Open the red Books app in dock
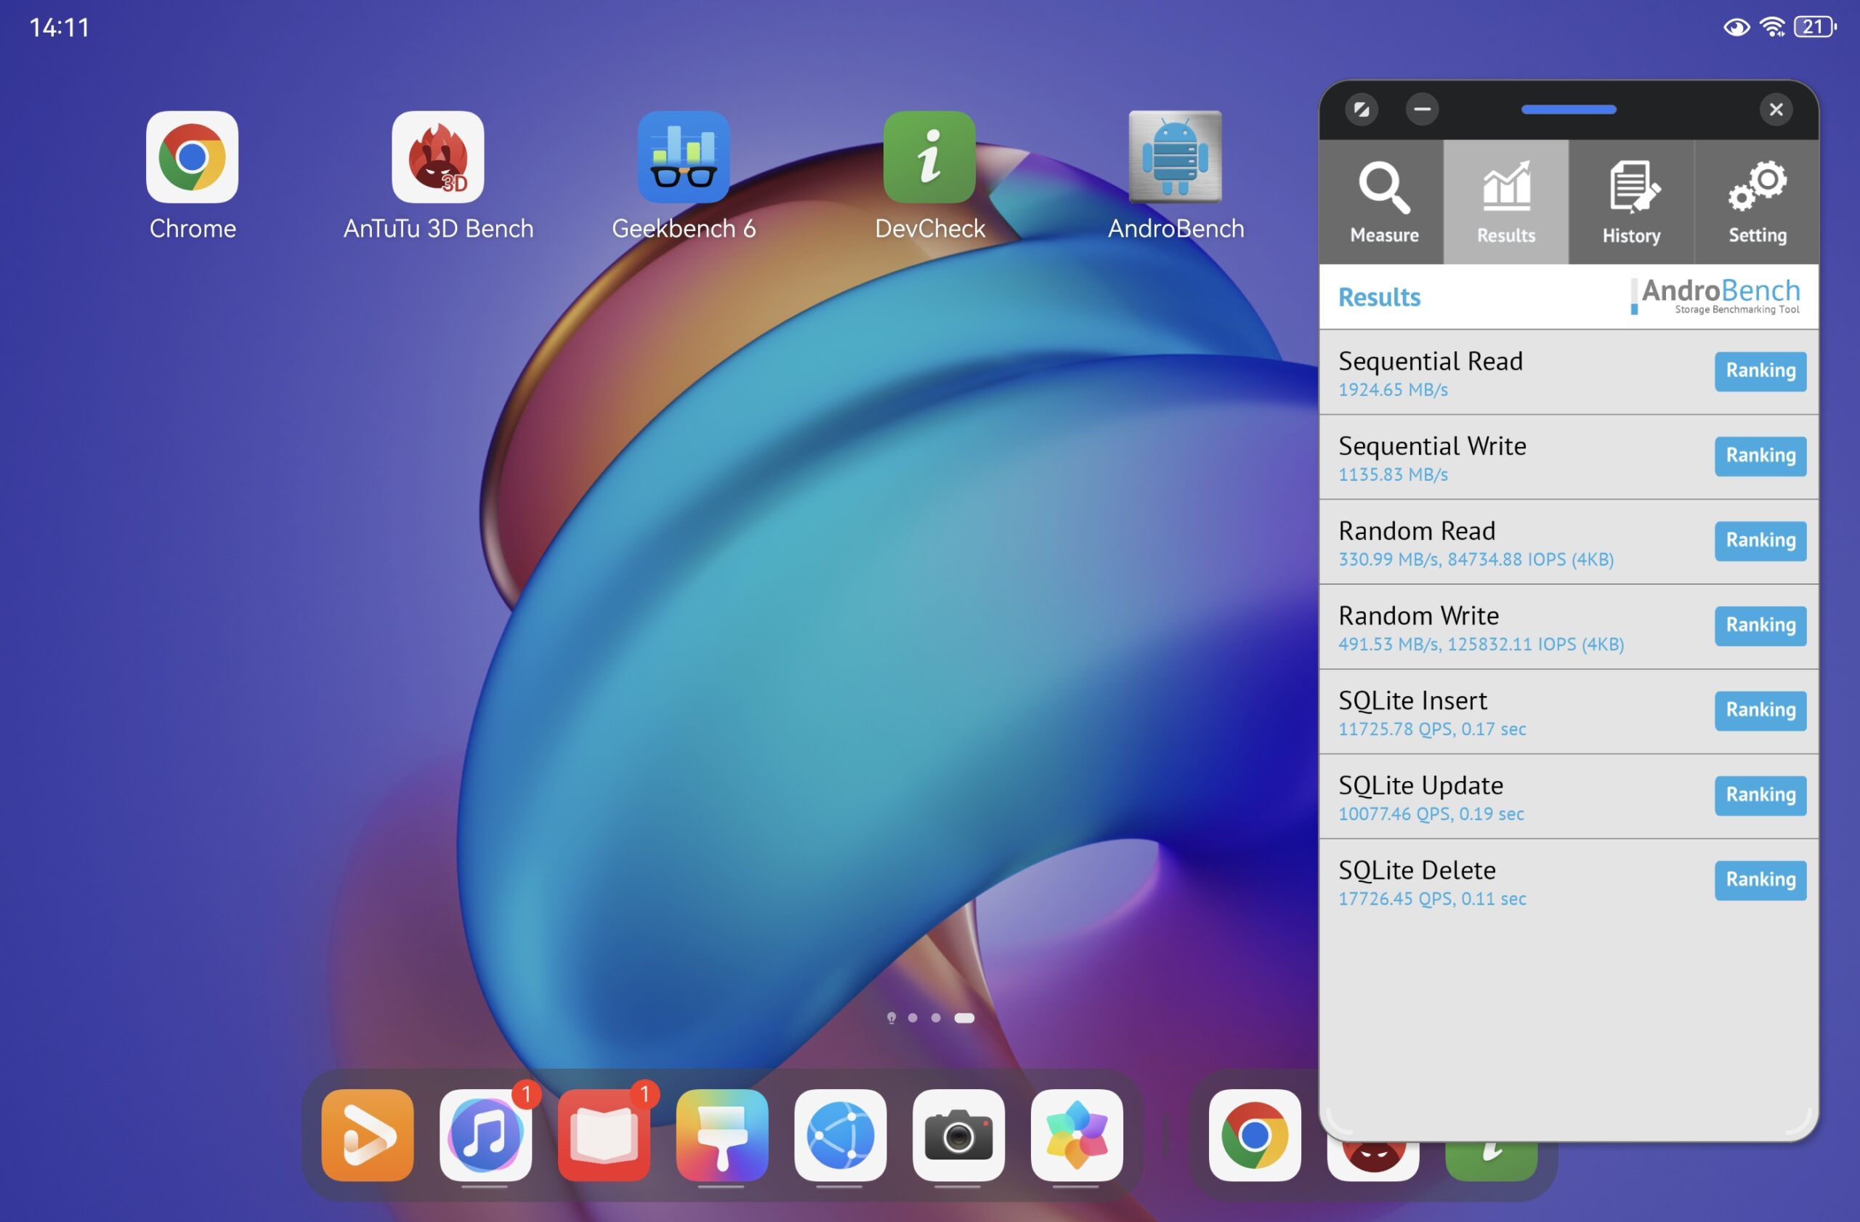 [603, 1135]
